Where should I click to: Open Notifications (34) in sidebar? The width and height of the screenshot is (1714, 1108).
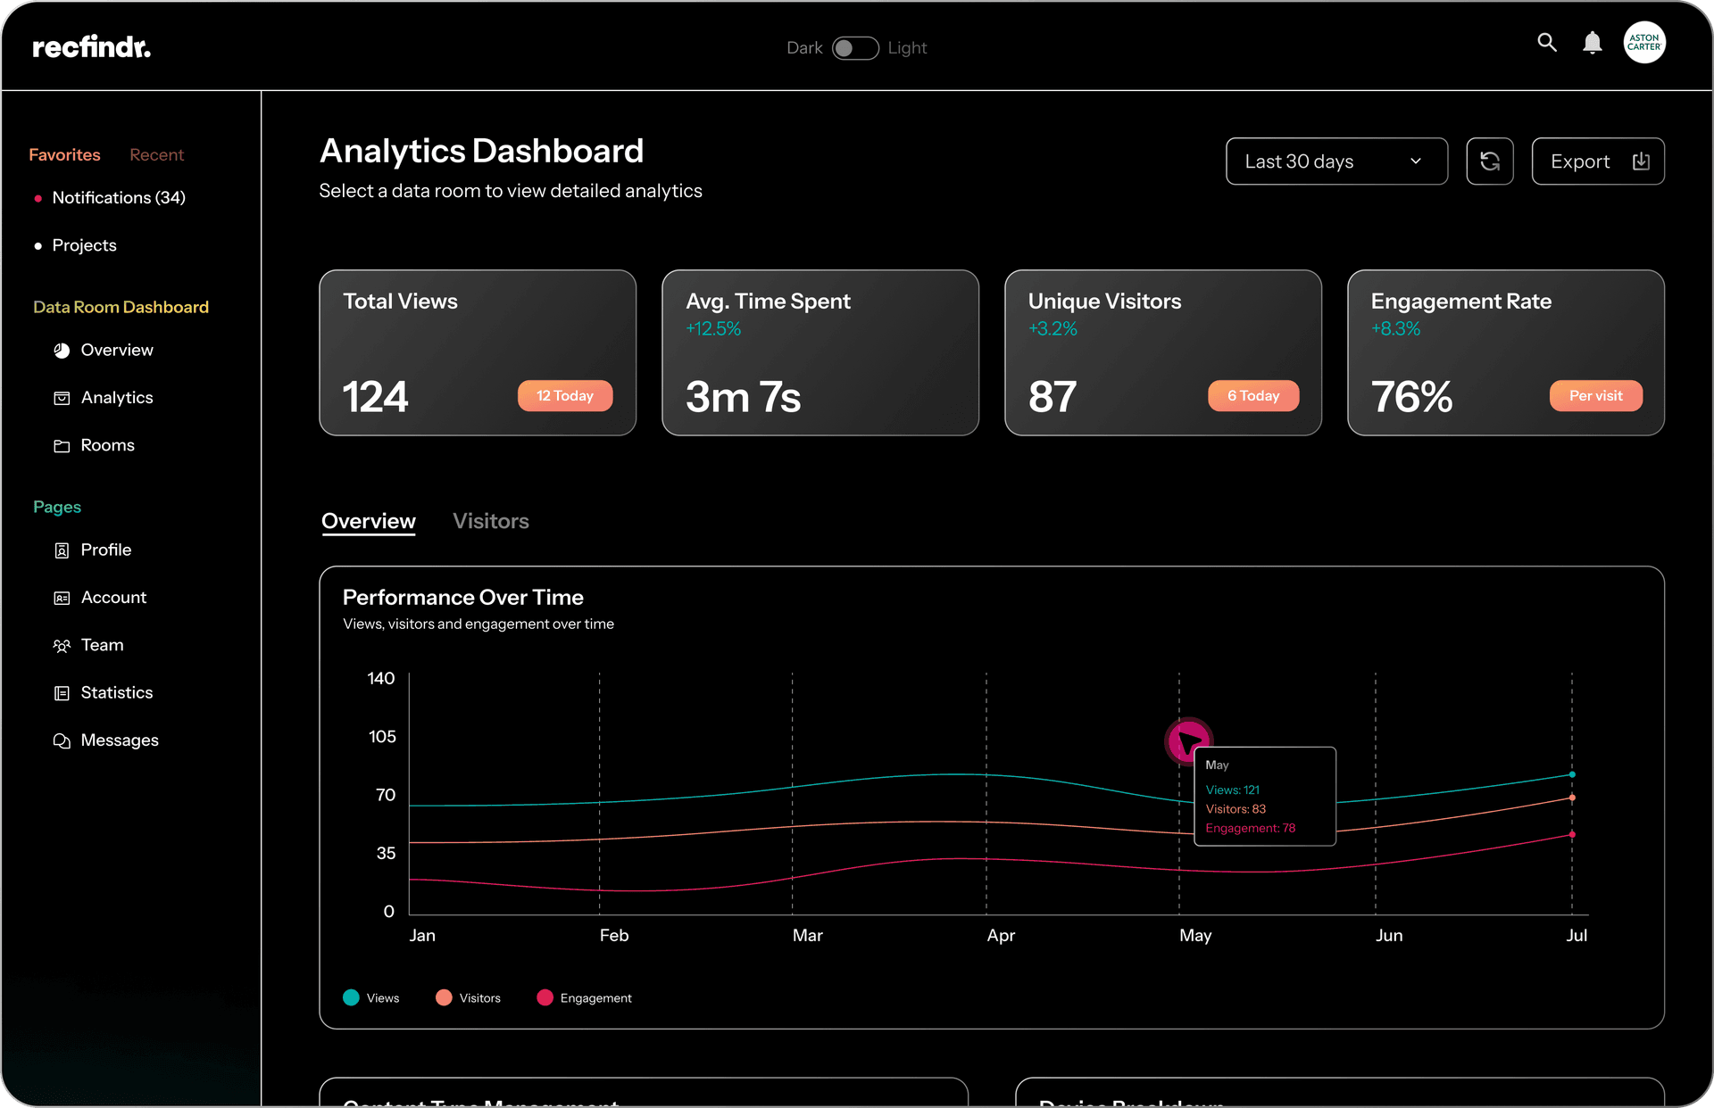pyautogui.click(x=118, y=198)
